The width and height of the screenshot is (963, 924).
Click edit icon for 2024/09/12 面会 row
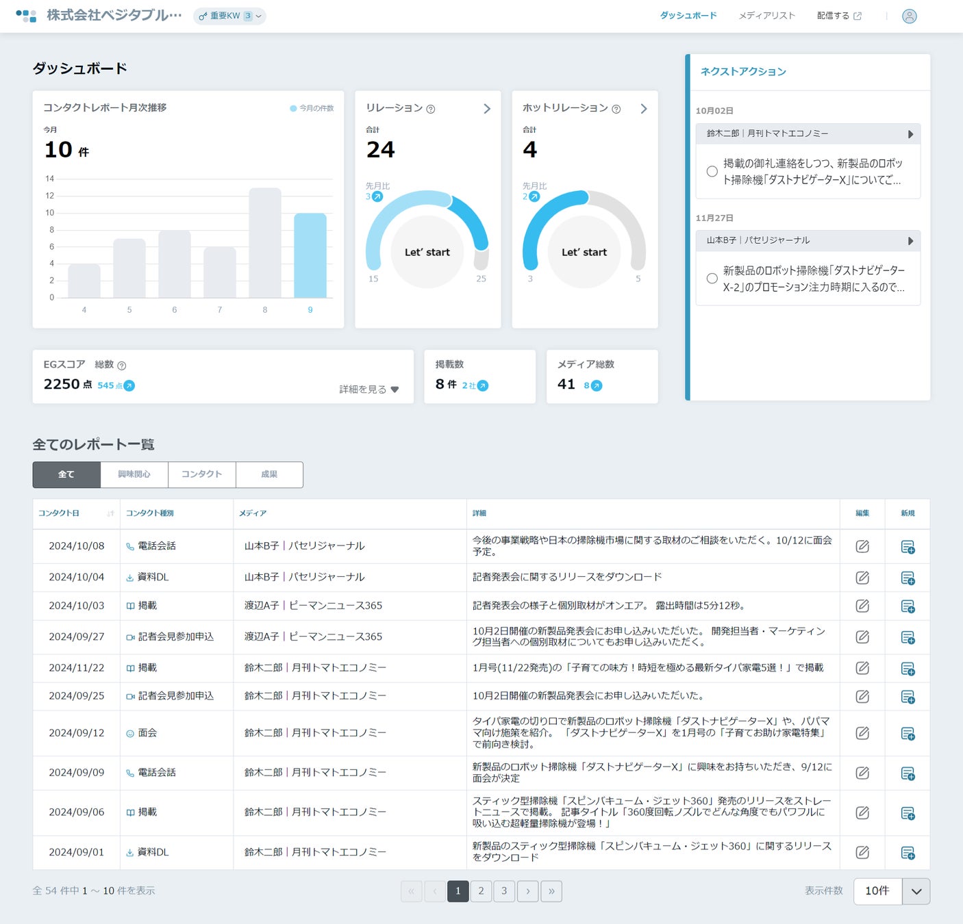862,733
